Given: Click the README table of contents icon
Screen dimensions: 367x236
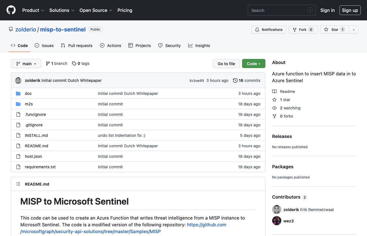Looking at the screenshot, I should 18,184.
